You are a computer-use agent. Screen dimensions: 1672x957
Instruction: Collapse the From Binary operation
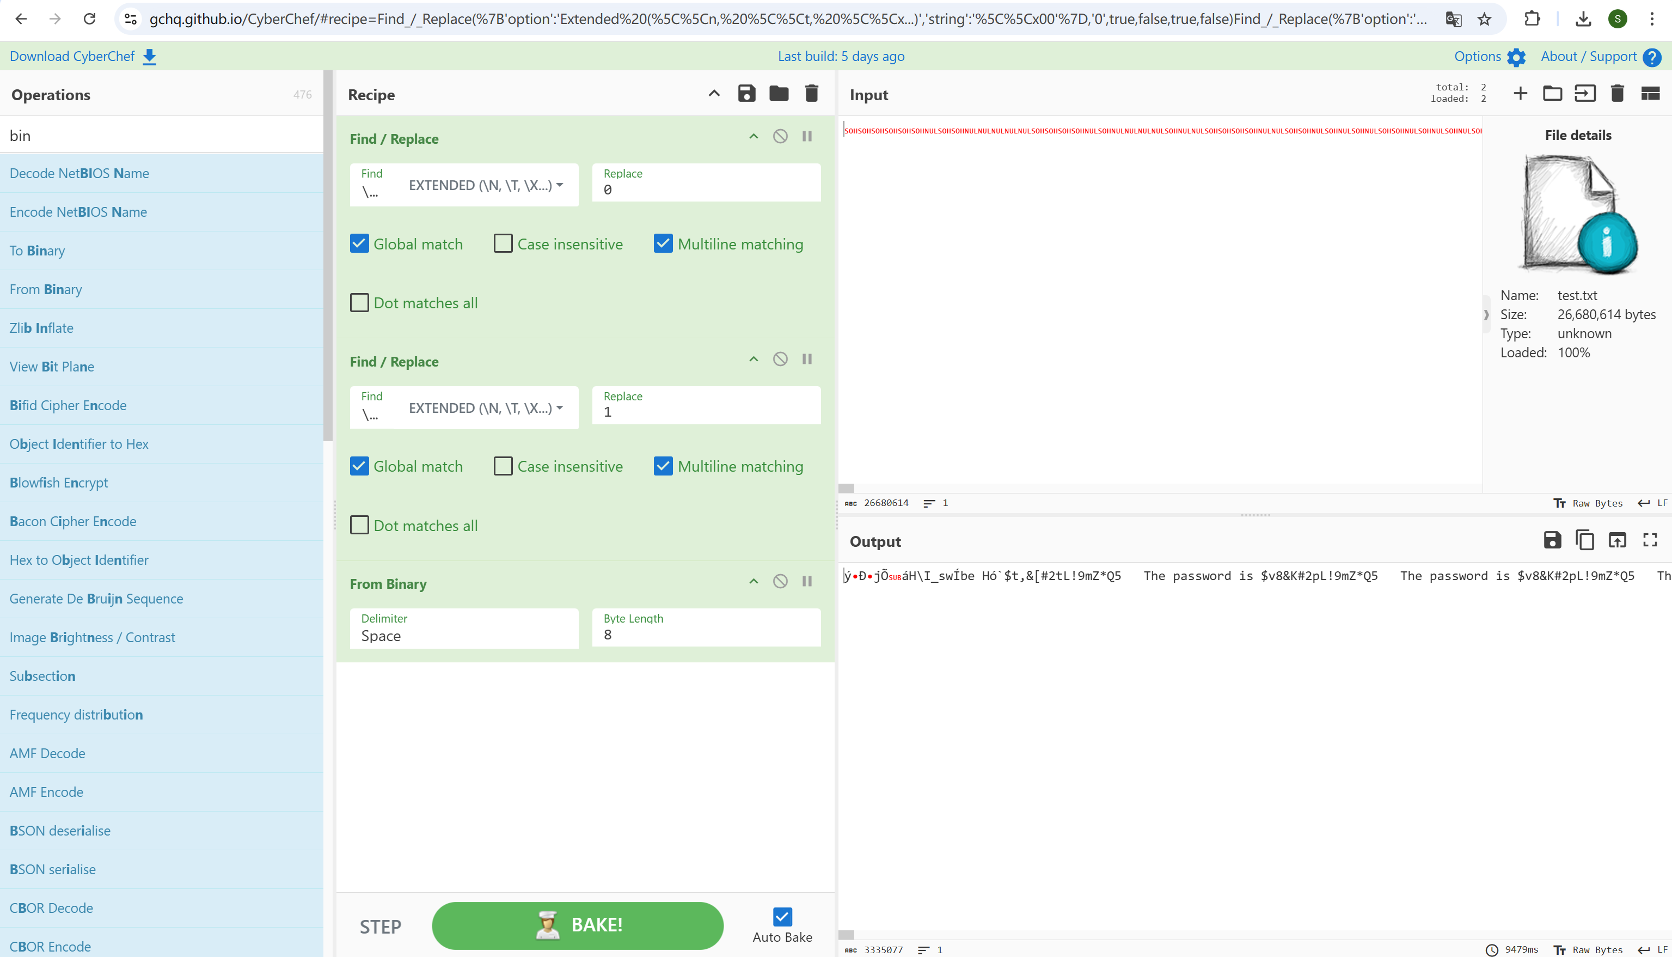(754, 581)
